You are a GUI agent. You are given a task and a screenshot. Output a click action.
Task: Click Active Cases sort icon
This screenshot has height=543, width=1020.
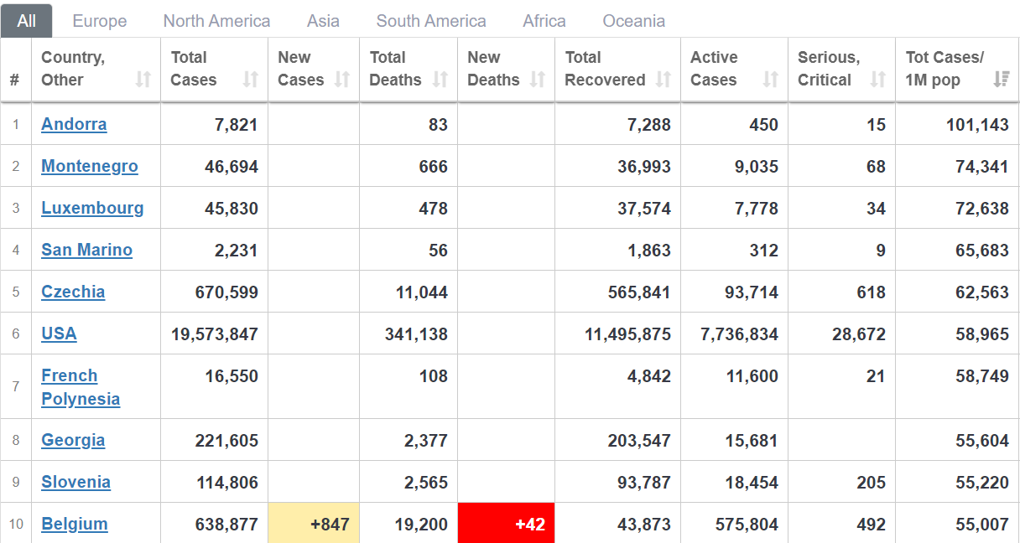pyautogui.click(x=771, y=80)
